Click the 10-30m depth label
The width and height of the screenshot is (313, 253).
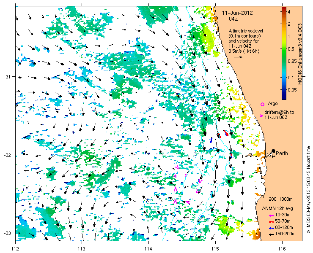[x=283, y=215]
